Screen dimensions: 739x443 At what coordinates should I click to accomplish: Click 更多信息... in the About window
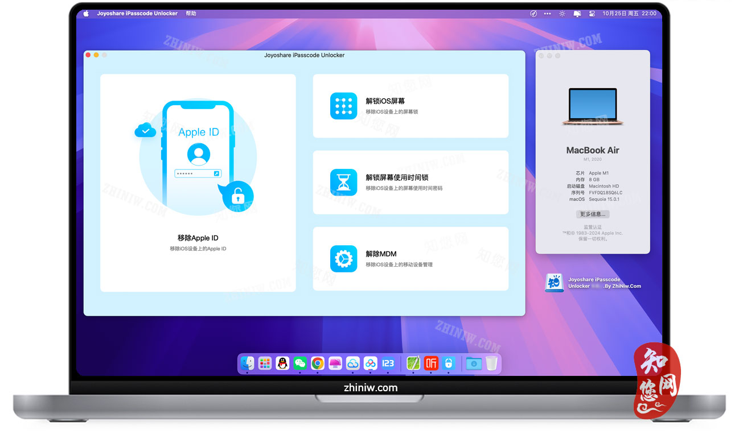click(593, 214)
